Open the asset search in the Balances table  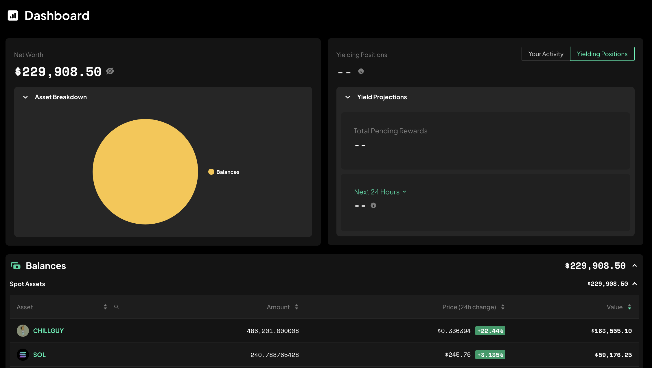[x=117, y=307]
